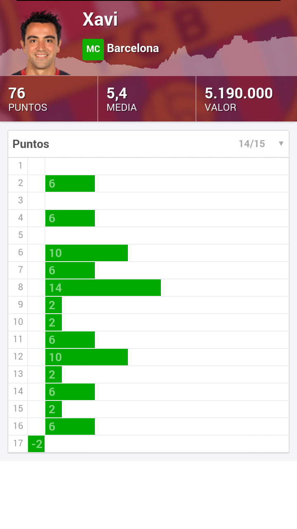The image size is (297, 529).
Task: Select the 14/15 season label
Action: click(252, 144)
